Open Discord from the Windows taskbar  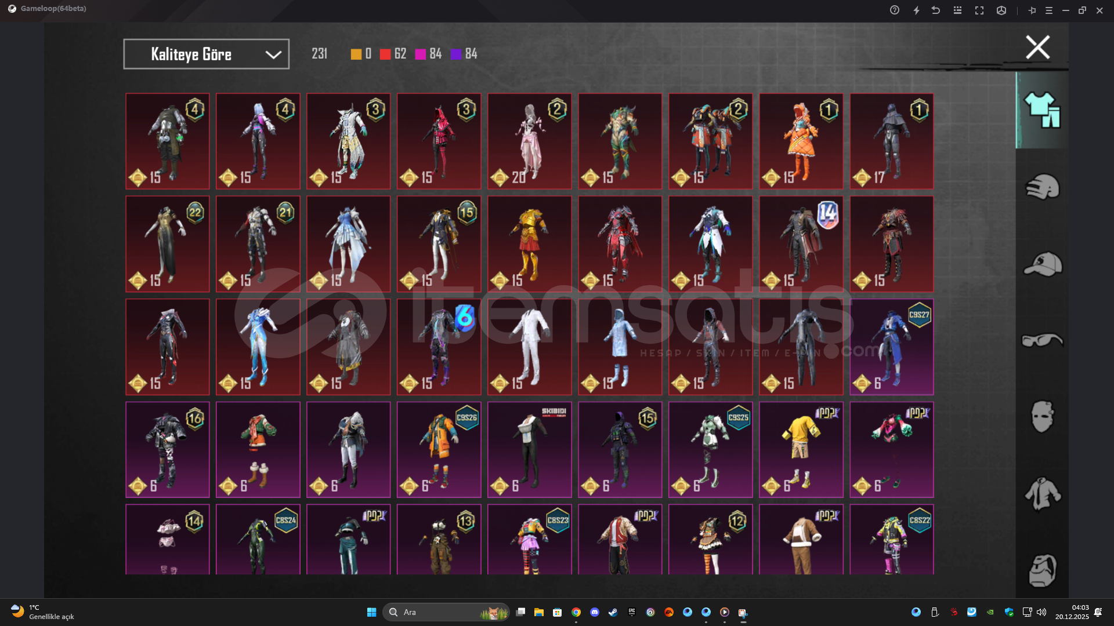[594, 612]
